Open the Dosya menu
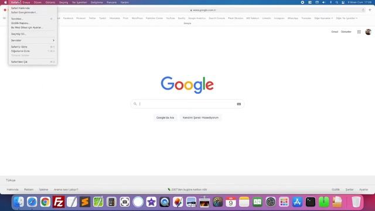 (26, 2)
